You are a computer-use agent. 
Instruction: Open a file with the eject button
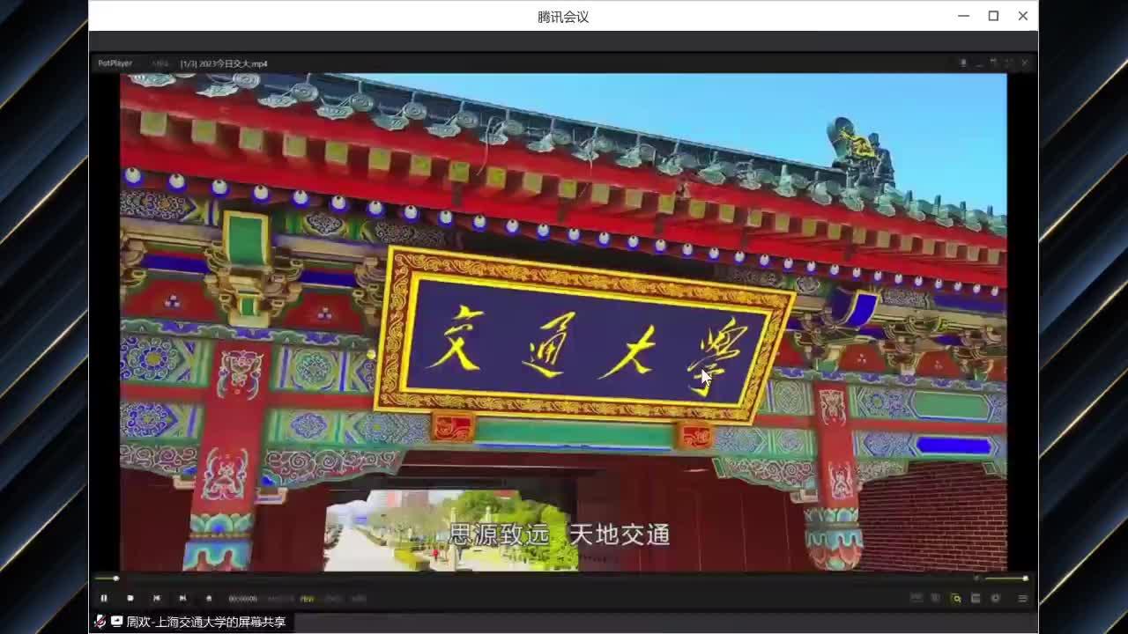[209, 599]
